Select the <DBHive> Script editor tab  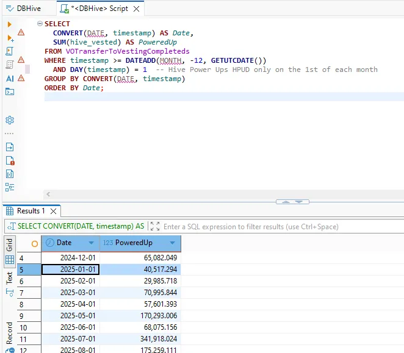[99, 9]
